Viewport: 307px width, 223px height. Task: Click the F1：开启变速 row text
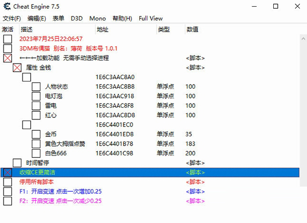click(x=60, y=191)
